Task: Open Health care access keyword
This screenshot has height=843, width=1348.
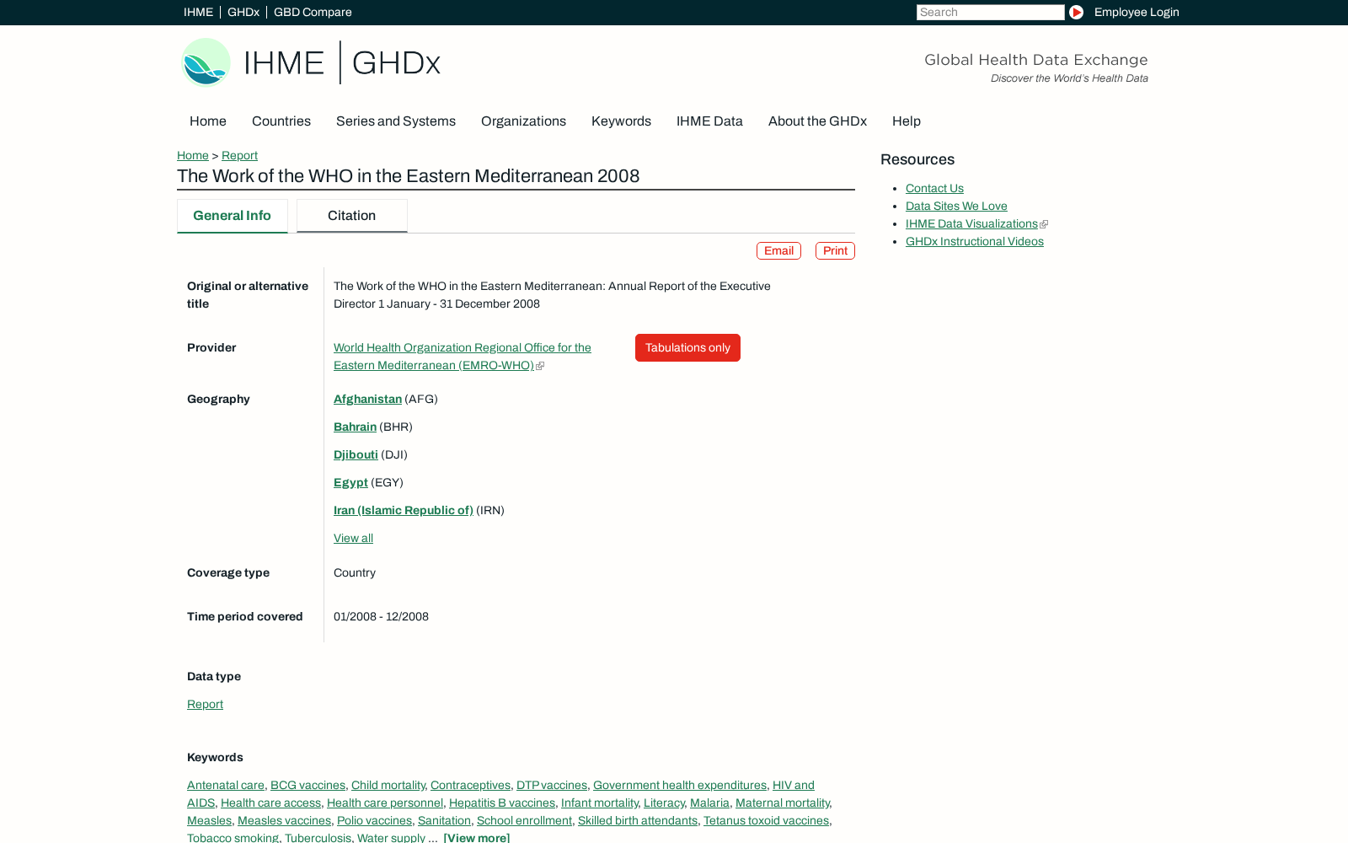Action: point(270,803)
